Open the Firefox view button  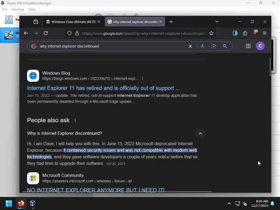tap(36, 22)
